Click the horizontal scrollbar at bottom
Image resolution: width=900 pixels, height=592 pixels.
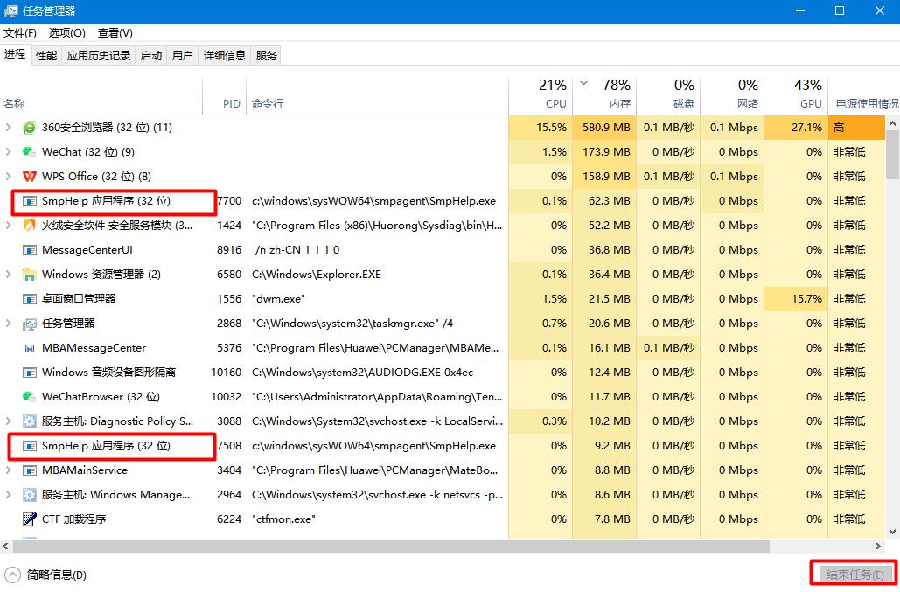(394, 546)
